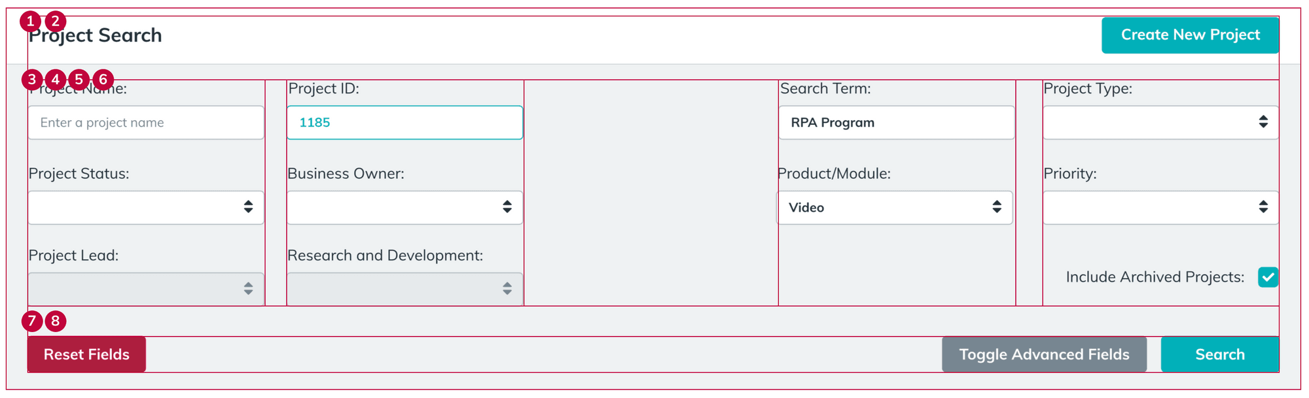1309x398 pixels.
Task: Click the Research and Development dropdown
Action: tap(404, 289)
